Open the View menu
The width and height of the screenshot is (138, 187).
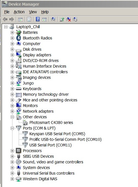click(33, 12)
